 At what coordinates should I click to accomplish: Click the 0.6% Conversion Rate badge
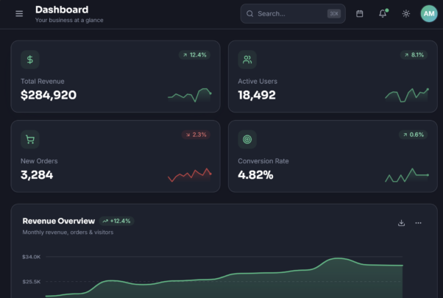(413, 135)
